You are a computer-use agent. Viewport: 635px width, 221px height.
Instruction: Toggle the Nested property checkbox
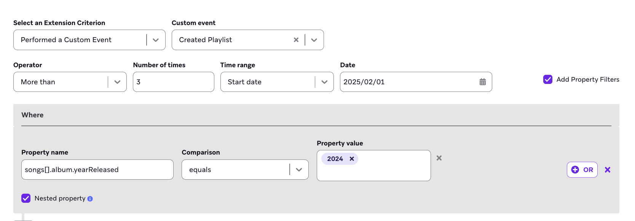click(26, 198)
